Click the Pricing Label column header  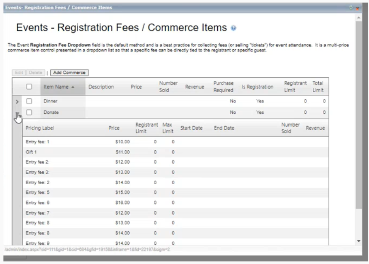[x=40, y=128]
